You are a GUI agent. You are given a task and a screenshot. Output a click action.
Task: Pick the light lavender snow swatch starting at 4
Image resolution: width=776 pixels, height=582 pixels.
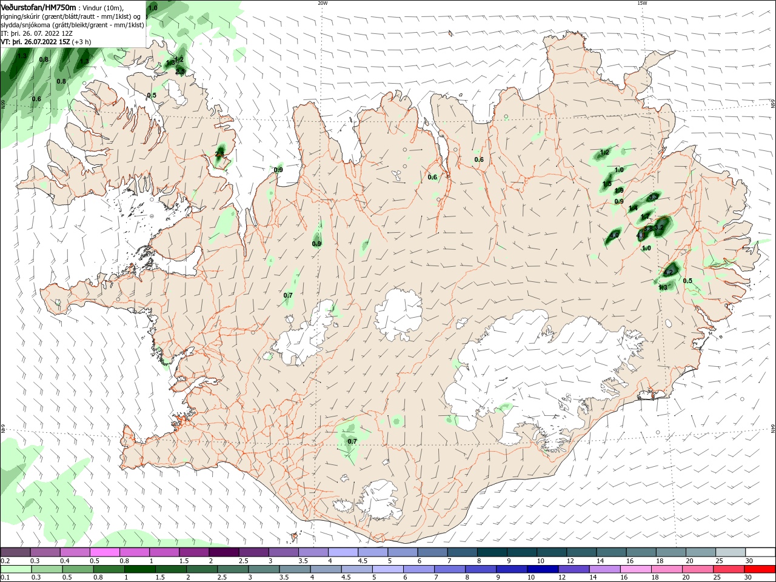pyautogui.click(x=343, y=552)
